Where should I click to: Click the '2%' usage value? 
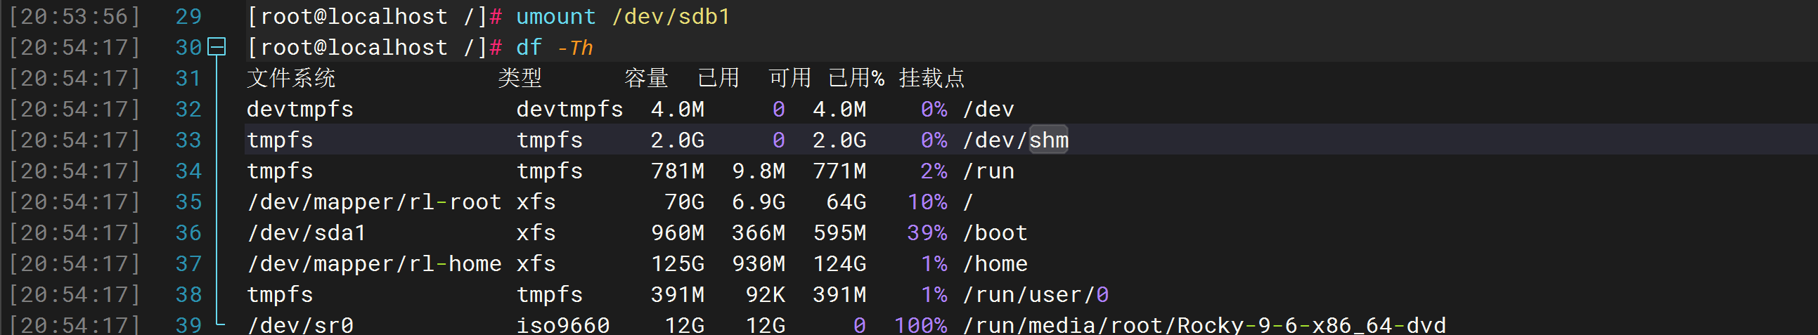pos(934,171)
